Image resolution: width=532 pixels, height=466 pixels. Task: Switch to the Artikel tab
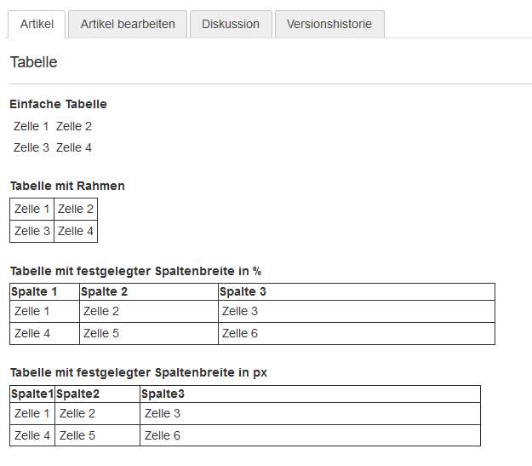37,24
